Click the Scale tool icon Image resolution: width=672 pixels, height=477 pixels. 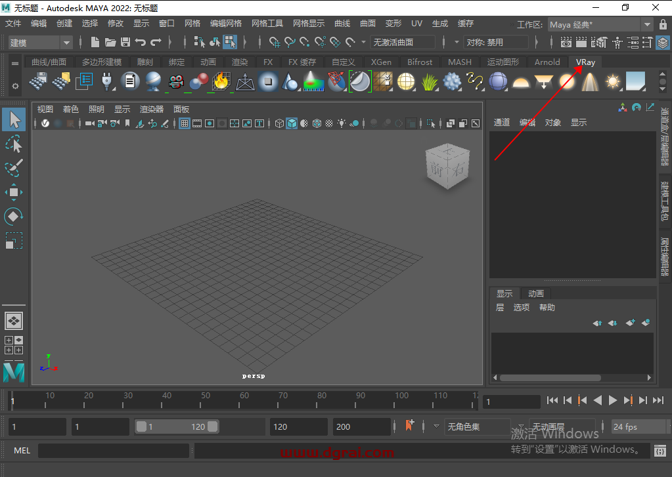click(x=14, y=241)
